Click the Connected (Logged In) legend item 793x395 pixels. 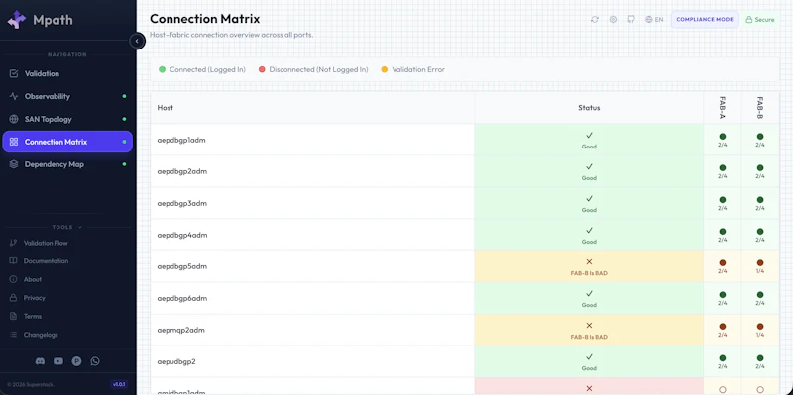click(202, 69)
